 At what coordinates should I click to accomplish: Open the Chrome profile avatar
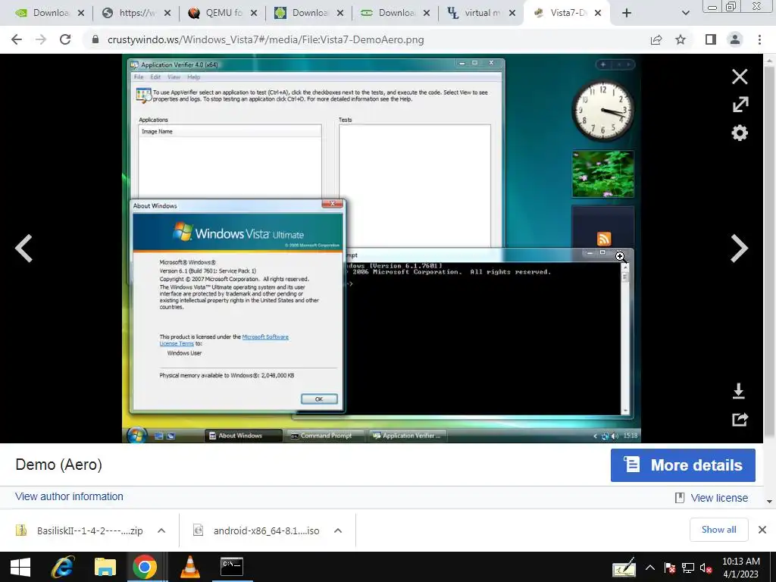coord(735,39)
